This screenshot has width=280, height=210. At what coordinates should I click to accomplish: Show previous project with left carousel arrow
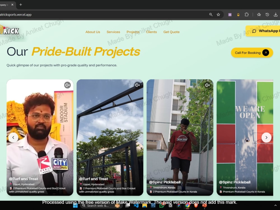pos(13,137)
